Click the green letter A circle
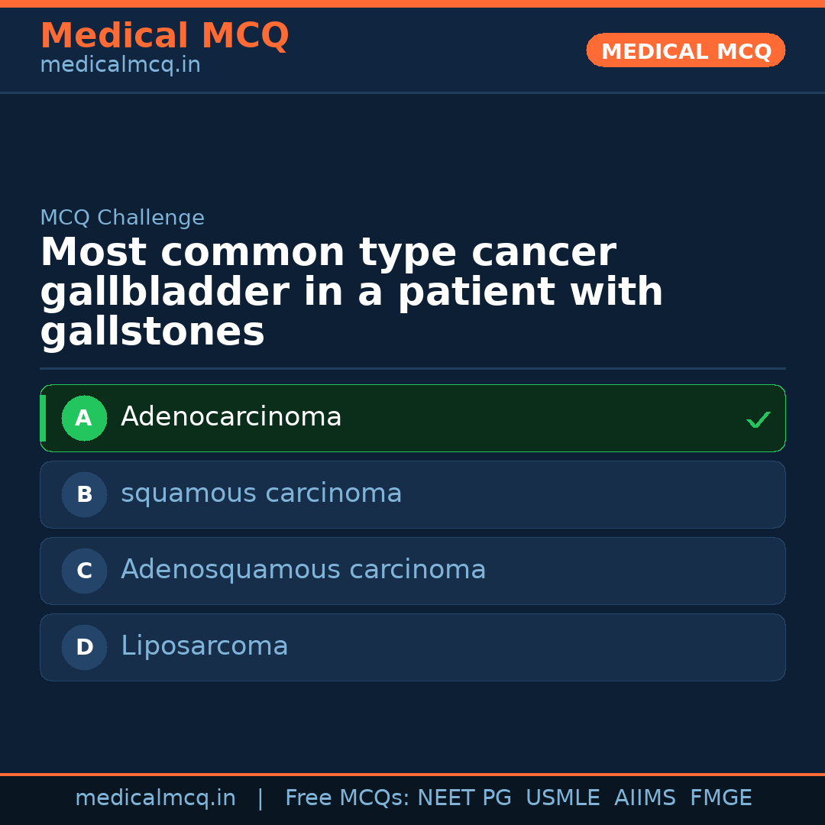The image size is (825, 825). pos(84,418)
